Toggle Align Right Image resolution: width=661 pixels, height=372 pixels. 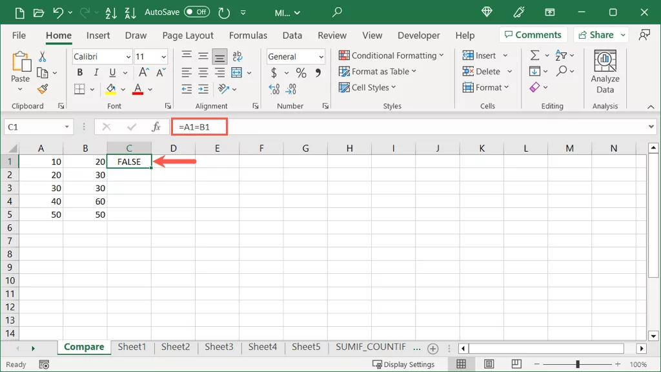click(219, 72)
